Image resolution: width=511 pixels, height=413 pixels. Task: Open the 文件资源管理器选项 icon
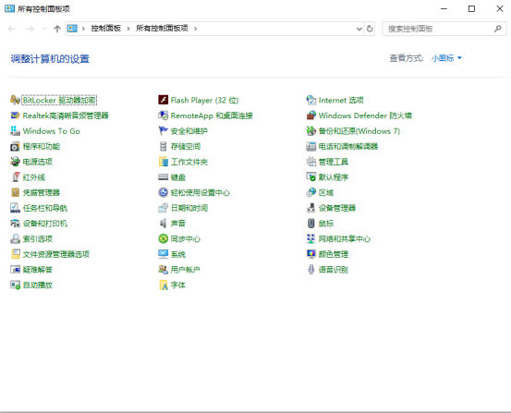pyautogui.click(x=15, y=254)
